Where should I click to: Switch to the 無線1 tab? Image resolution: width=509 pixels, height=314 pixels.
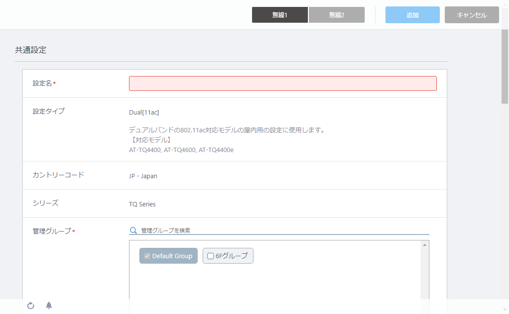[280, 15]
